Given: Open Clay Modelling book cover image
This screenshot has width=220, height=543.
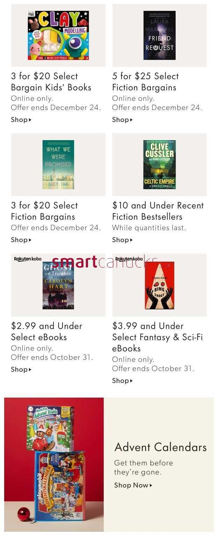Looking at the screenshot, I should coord(58,35).
